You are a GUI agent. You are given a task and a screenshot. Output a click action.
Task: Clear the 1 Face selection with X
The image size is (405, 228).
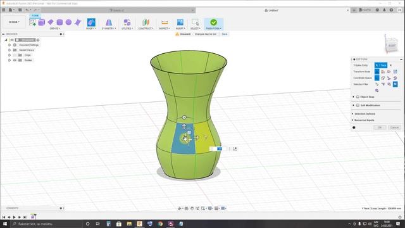pyautogui.click(x=390, y=65)
